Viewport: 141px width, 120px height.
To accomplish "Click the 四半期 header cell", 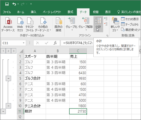I will click(58, 56).
